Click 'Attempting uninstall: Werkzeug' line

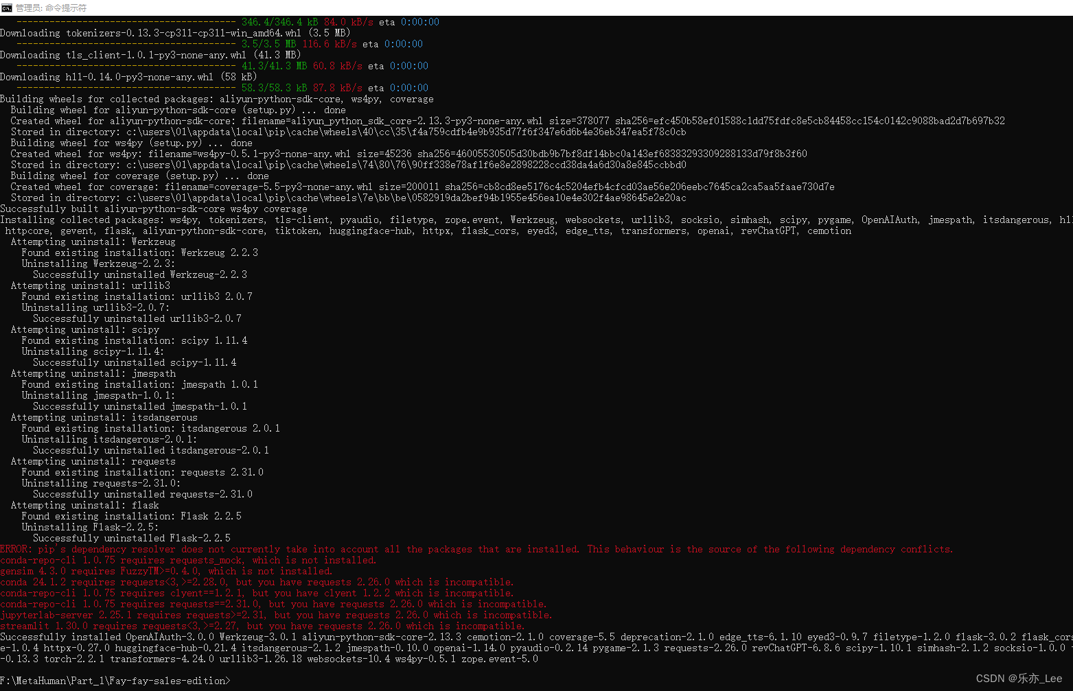coord(93,242)
